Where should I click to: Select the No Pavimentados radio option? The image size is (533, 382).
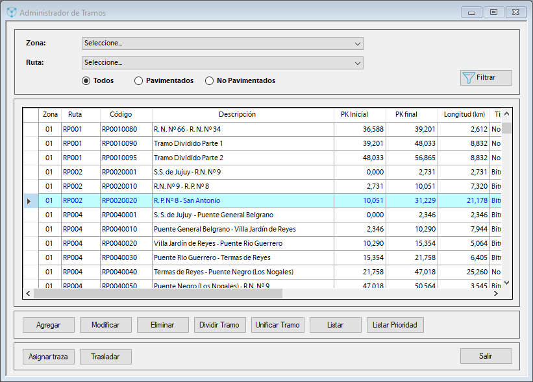(x=209, y=81)
